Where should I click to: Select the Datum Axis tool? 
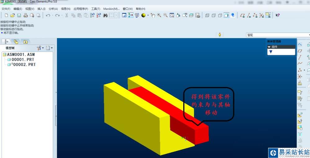pyautogui.click(x=300, y=57)
